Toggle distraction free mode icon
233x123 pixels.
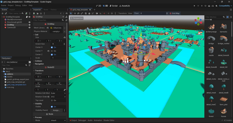point(231,10)
